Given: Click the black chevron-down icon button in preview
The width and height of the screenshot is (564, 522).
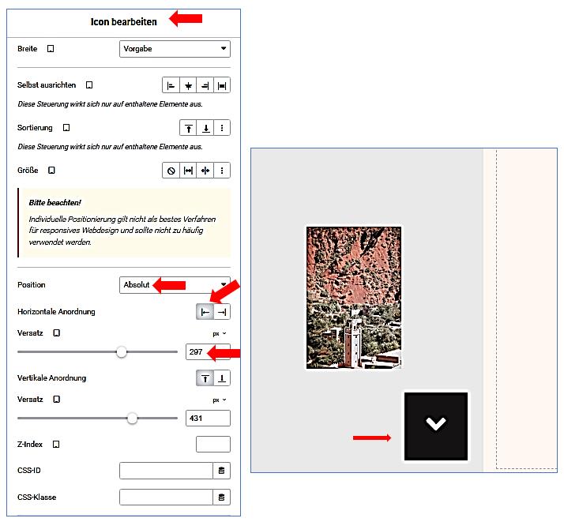Looking at the screenshot, I should click(436, 425).
